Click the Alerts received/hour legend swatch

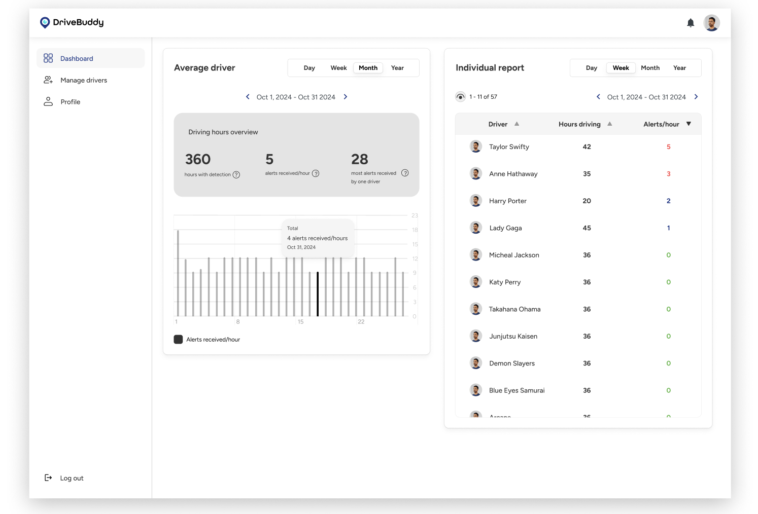coord(178,340)
